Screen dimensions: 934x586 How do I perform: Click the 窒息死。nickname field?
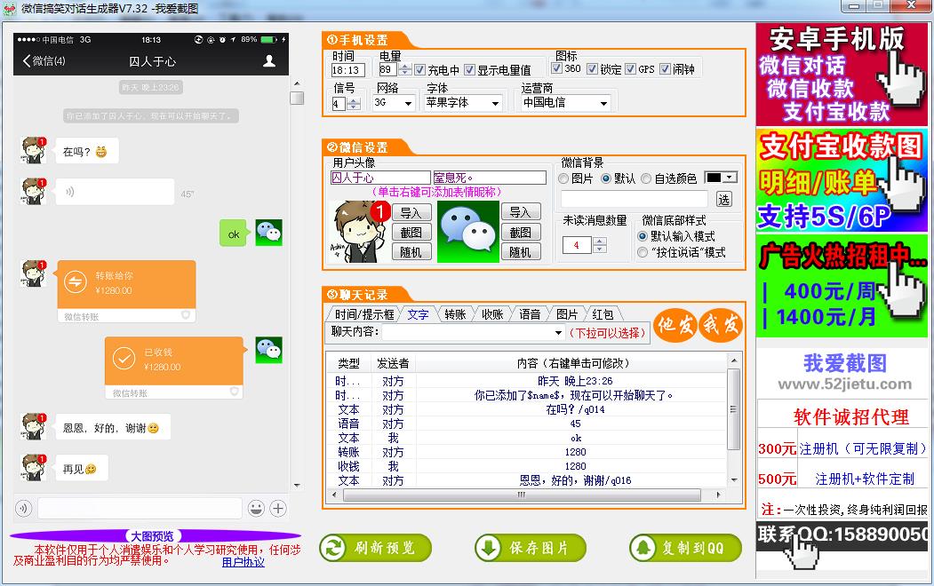490,178
